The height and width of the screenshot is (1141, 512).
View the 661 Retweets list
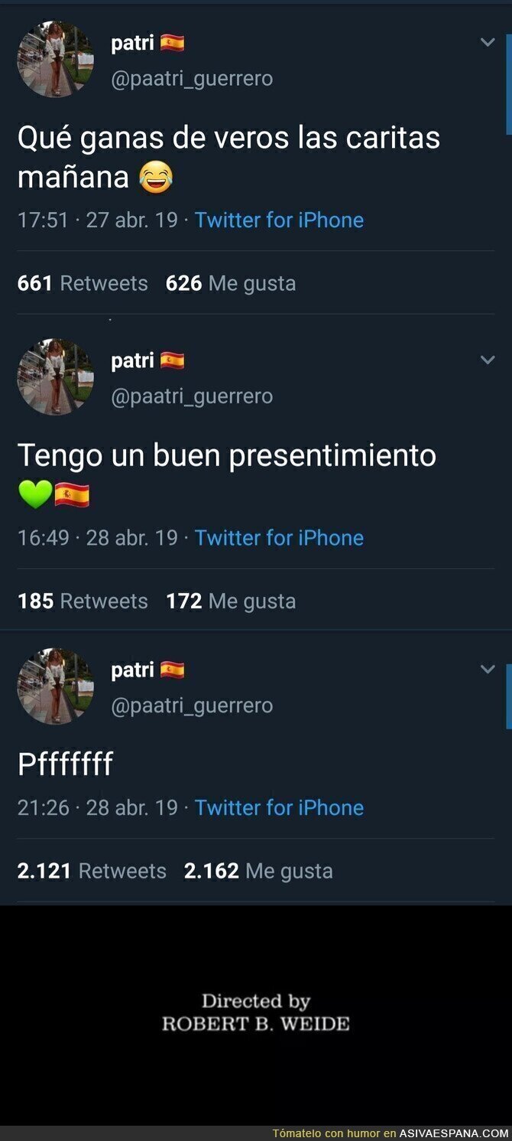pos(83,284)
